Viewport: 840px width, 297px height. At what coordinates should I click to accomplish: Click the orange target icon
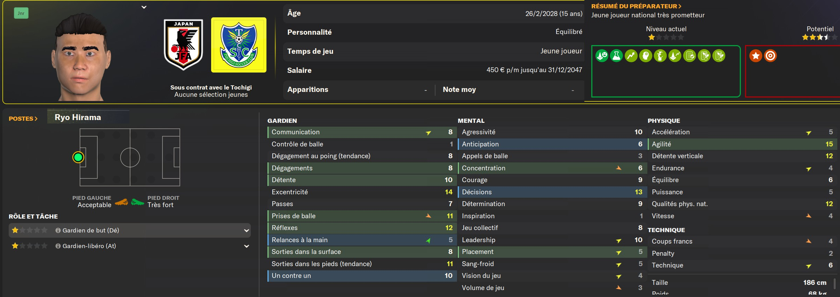pyautogui.click(x=770, y=56)
